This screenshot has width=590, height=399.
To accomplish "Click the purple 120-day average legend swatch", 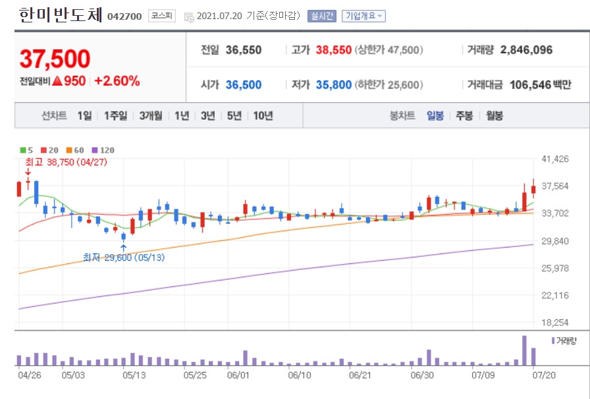I will click(x=95, y=150).
